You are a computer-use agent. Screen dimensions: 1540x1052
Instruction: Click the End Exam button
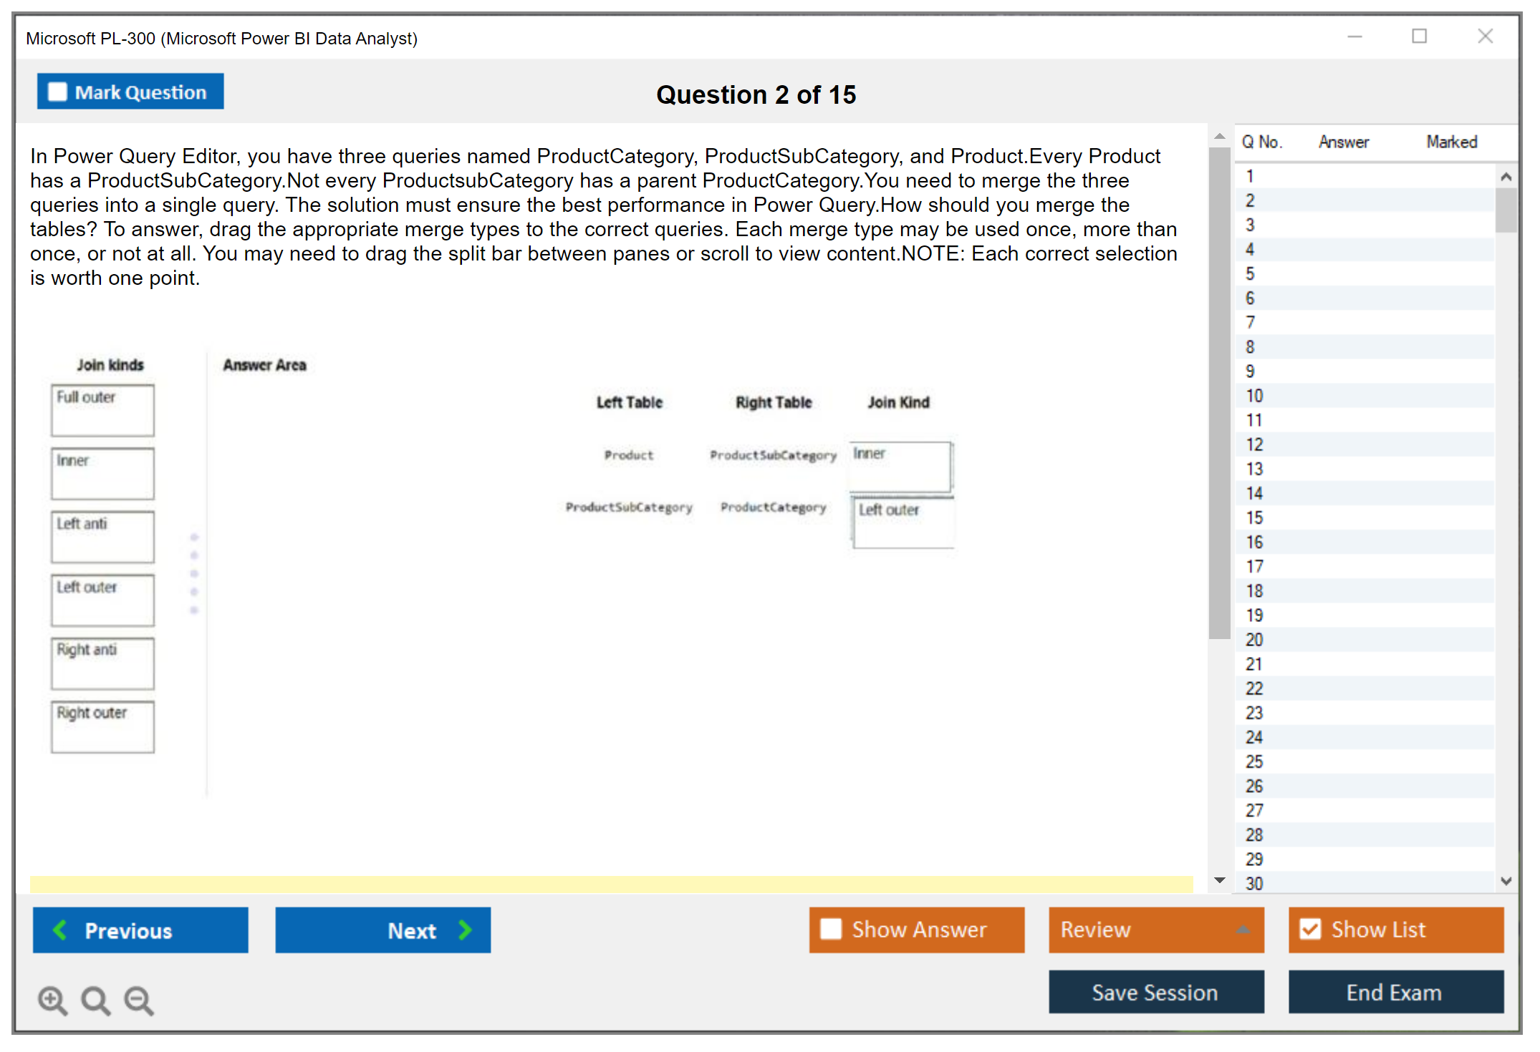coord(1395,992)
